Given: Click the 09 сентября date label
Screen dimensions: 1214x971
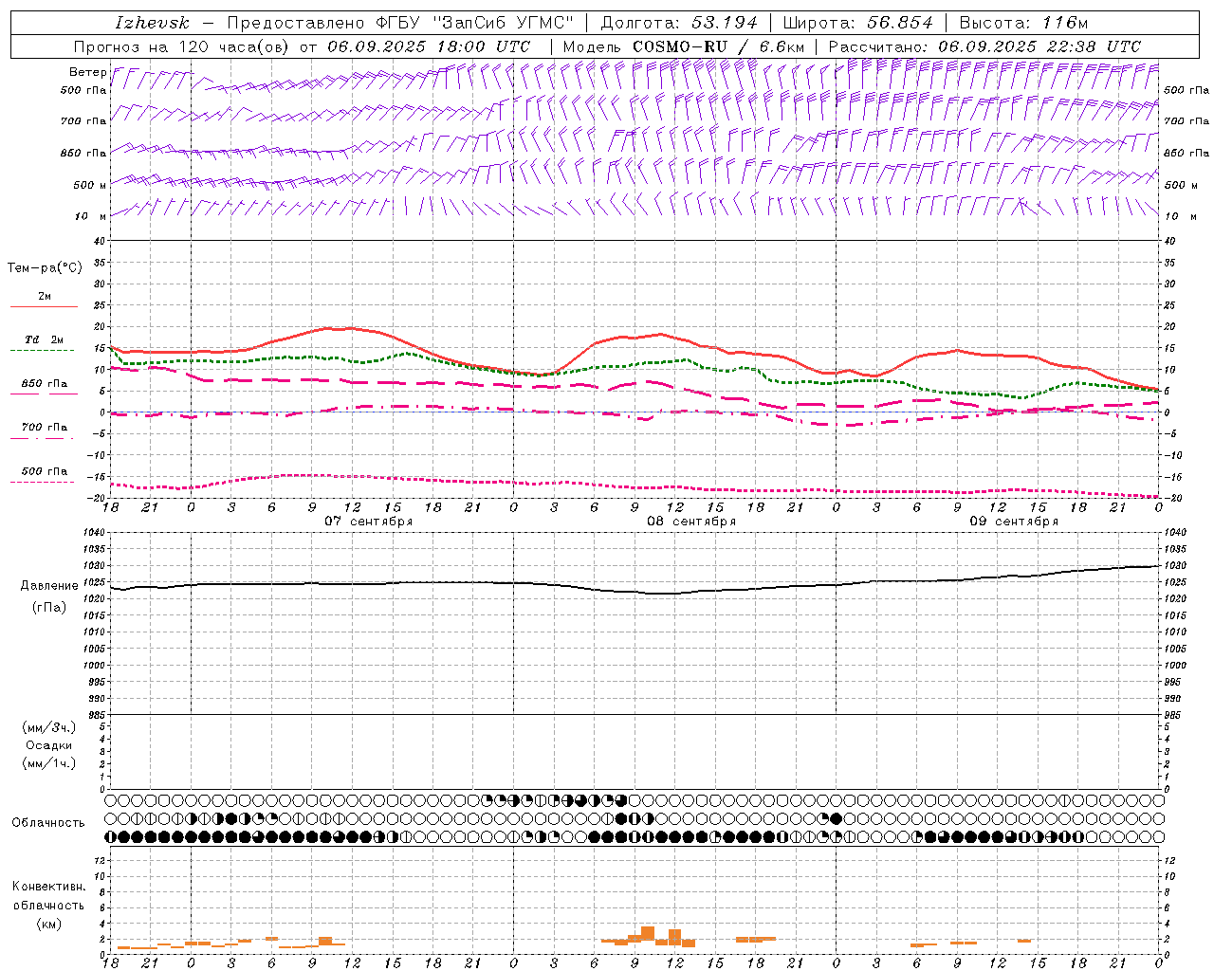Looking at the screenshot, I should pos(1014,522).
